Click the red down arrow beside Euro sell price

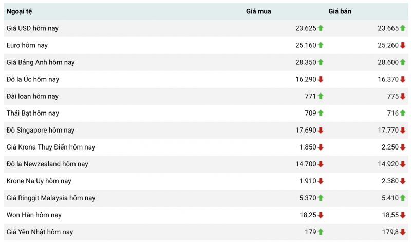(x=403, y=45)
